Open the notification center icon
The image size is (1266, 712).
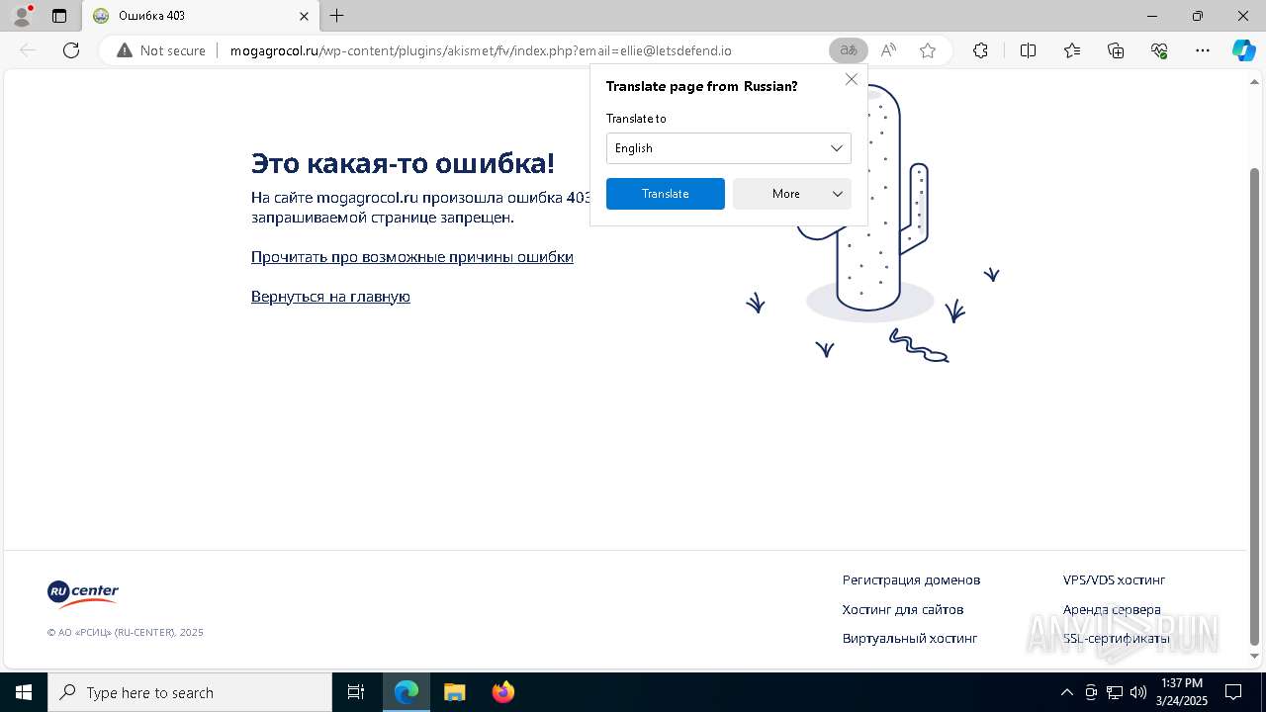pyautogui.click(x=1233, y=692)
